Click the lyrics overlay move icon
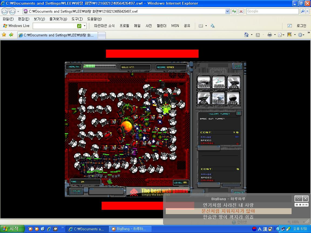Viewport: 311px width, 233px height. (x=299, y=198)
